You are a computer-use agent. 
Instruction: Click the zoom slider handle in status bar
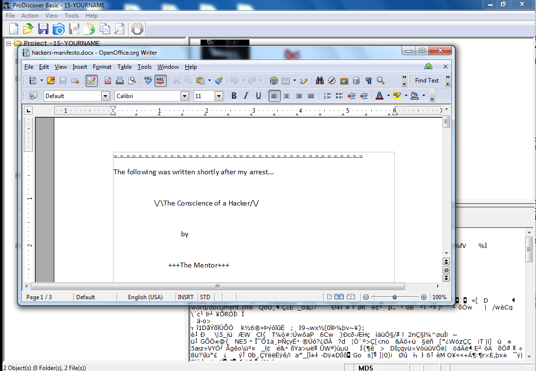tap(395, 297)
